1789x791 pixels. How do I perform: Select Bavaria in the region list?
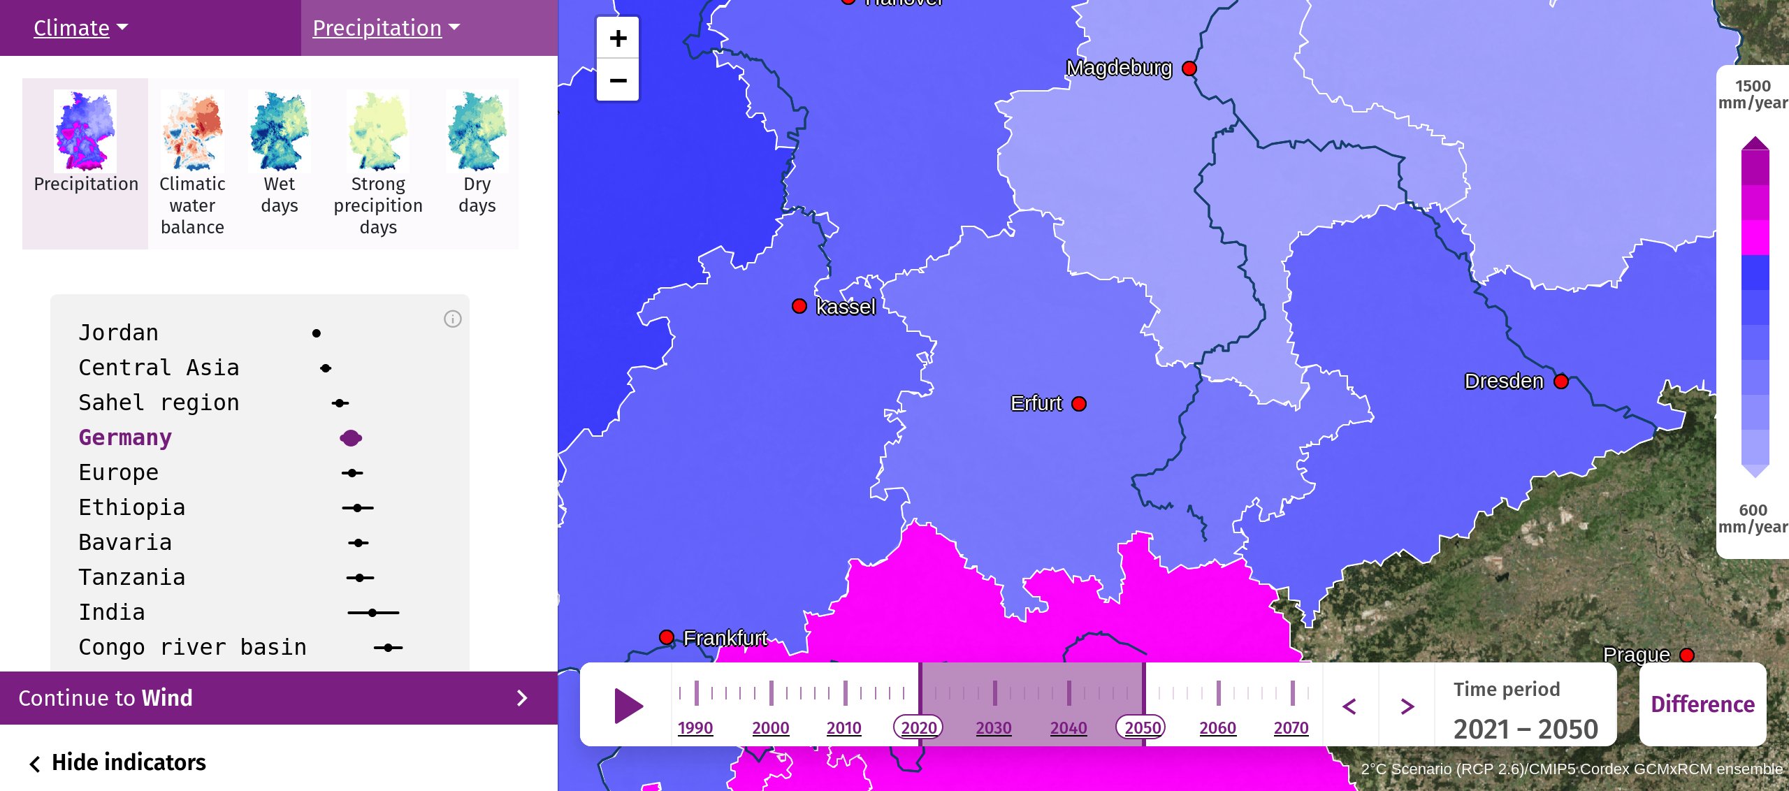coord(124,542)
